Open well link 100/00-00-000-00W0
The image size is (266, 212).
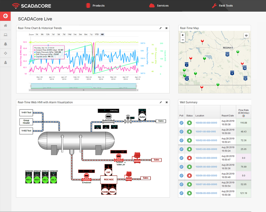click(207, 123)
